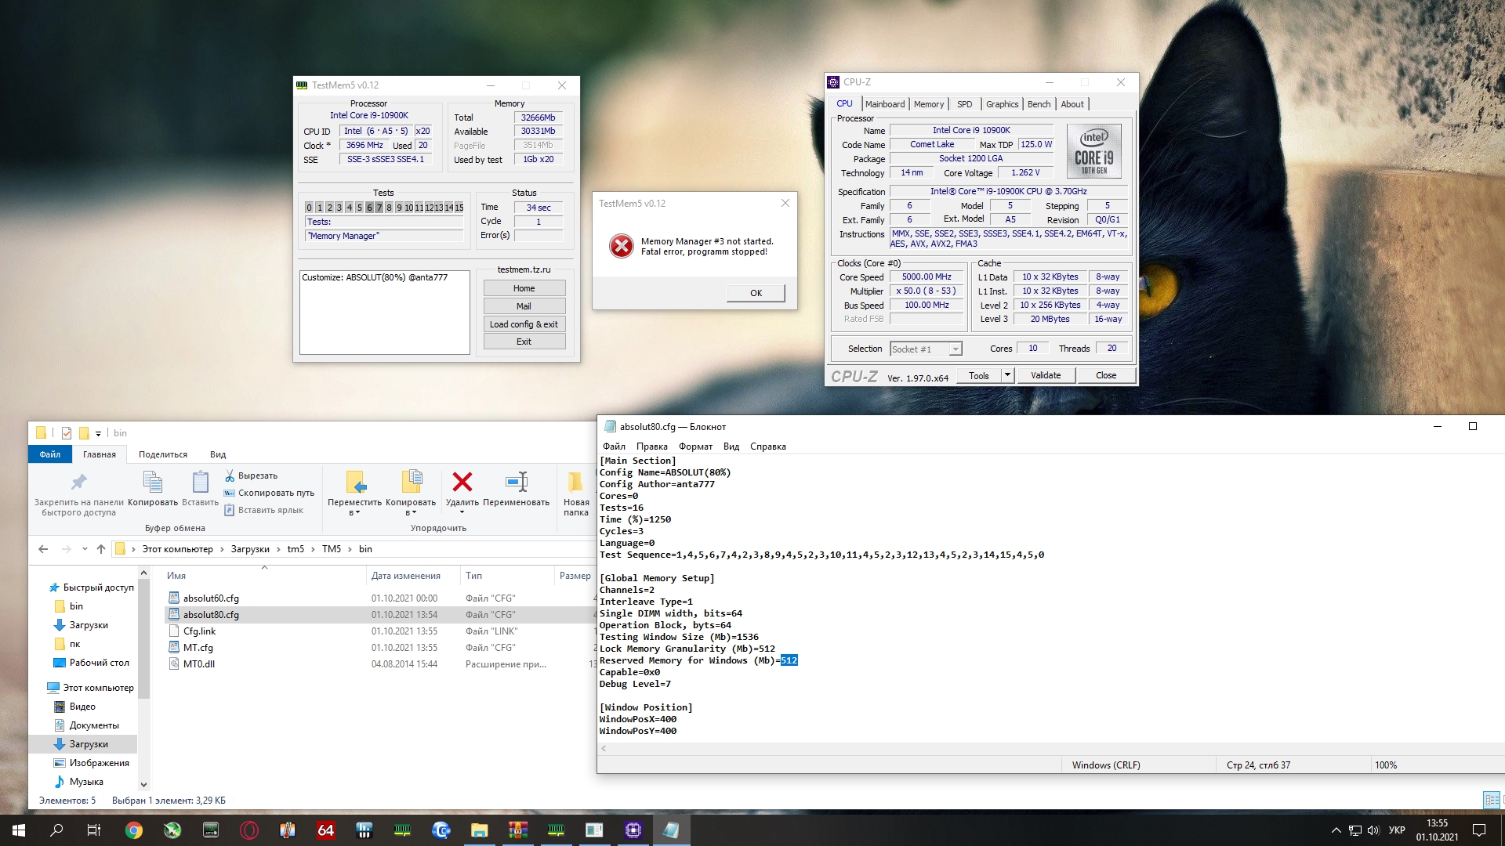The width and height of the screenshot is (1505, 846).
Task: Open the Формат menu in Notepad
Action: [695, 446]
